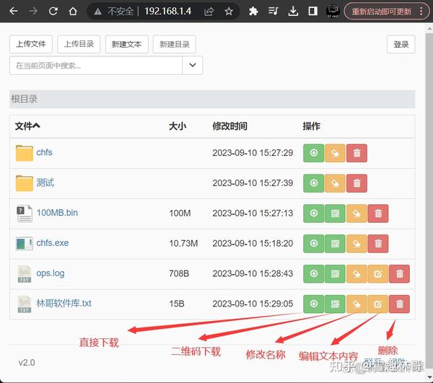Reload the current page
433x383 pixels.
point(53,11)
